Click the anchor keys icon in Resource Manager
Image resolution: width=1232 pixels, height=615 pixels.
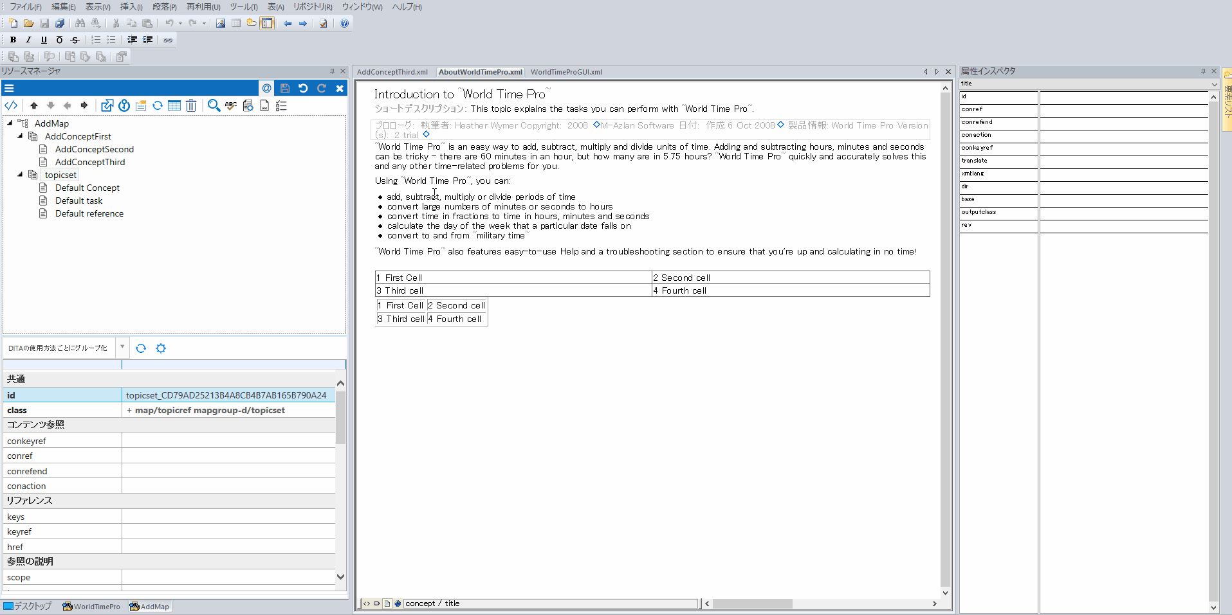tap(124, 105)
